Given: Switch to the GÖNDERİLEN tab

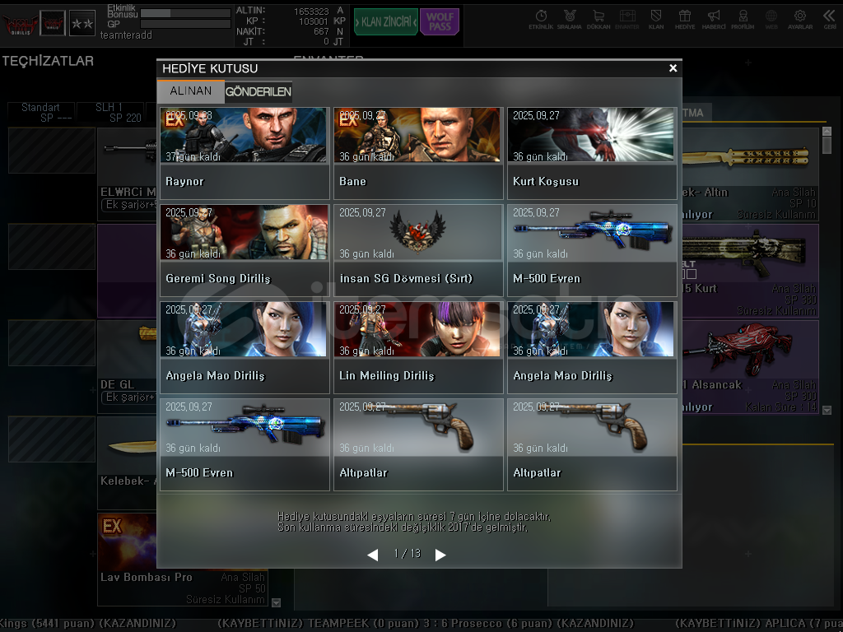Looking at the screenshot, I should (258, 92).
